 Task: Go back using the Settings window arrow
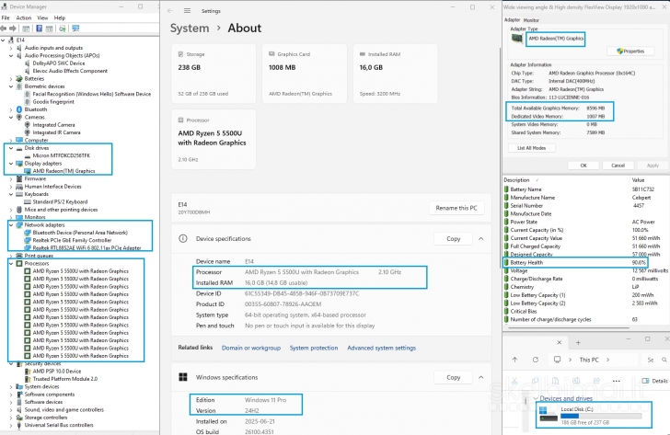point(170,11)
